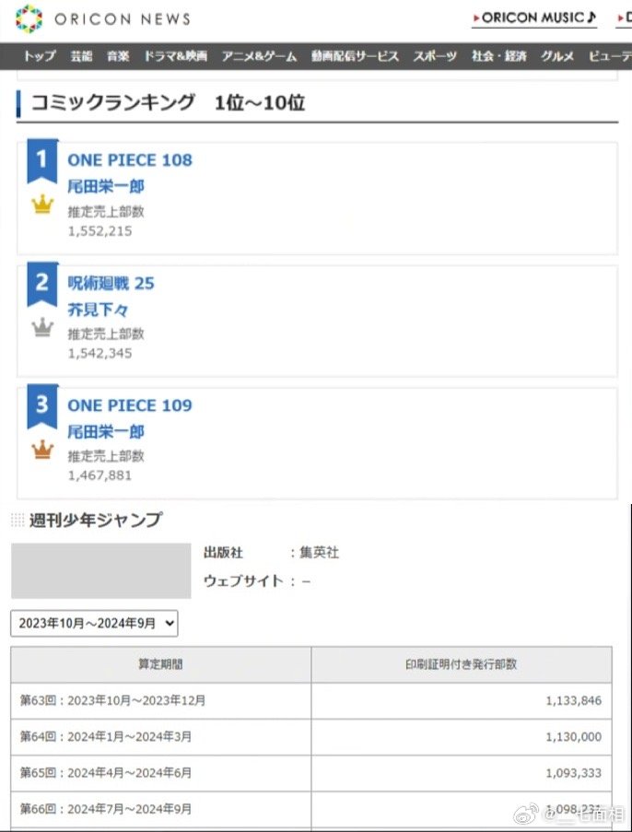Click the gray magazine cover placeholder

[x=100, y=570]
